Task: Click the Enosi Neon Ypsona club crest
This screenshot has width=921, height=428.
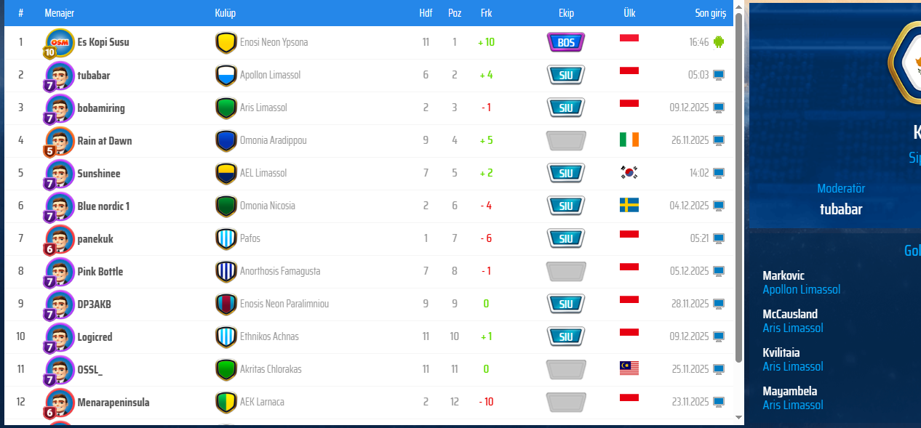Action: tap(226, 42)
